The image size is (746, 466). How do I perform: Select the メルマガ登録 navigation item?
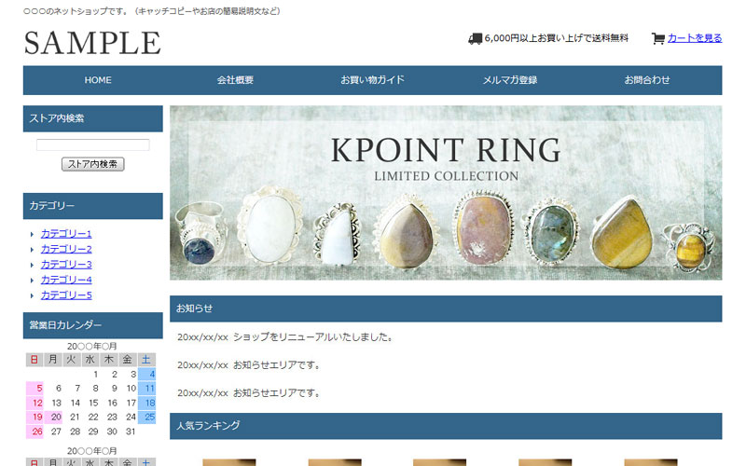click(x=510, y=80)
